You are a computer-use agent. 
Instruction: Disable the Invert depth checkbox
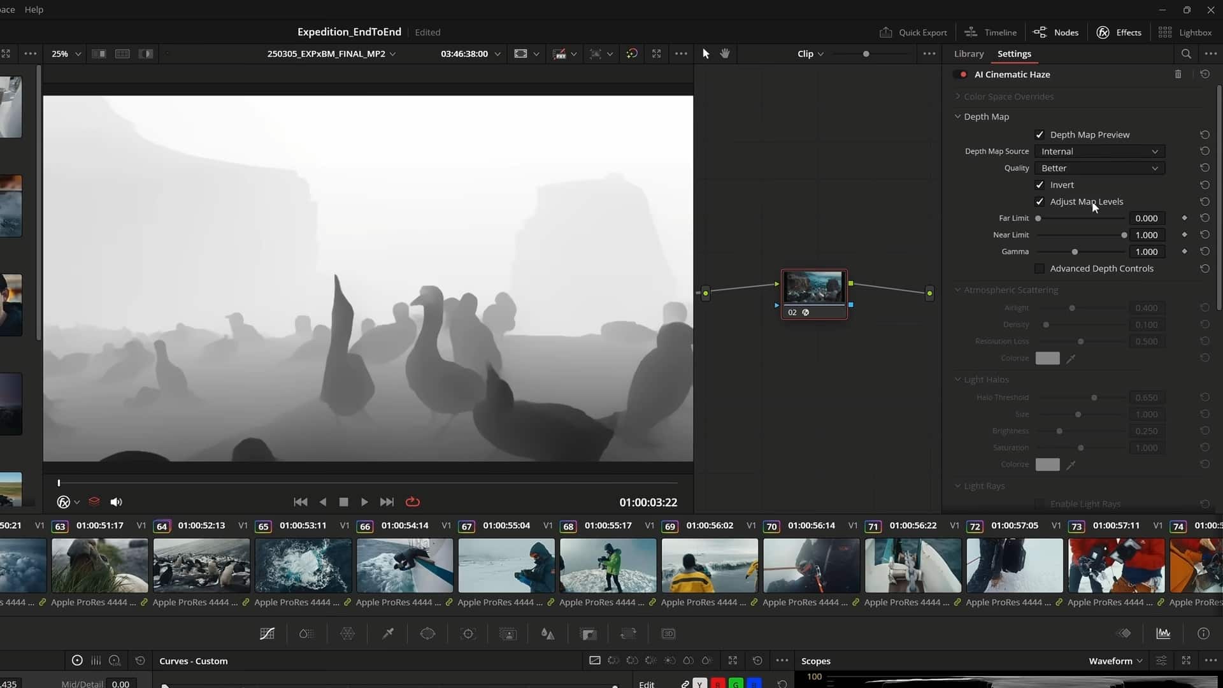click(x=1040, y=185)
